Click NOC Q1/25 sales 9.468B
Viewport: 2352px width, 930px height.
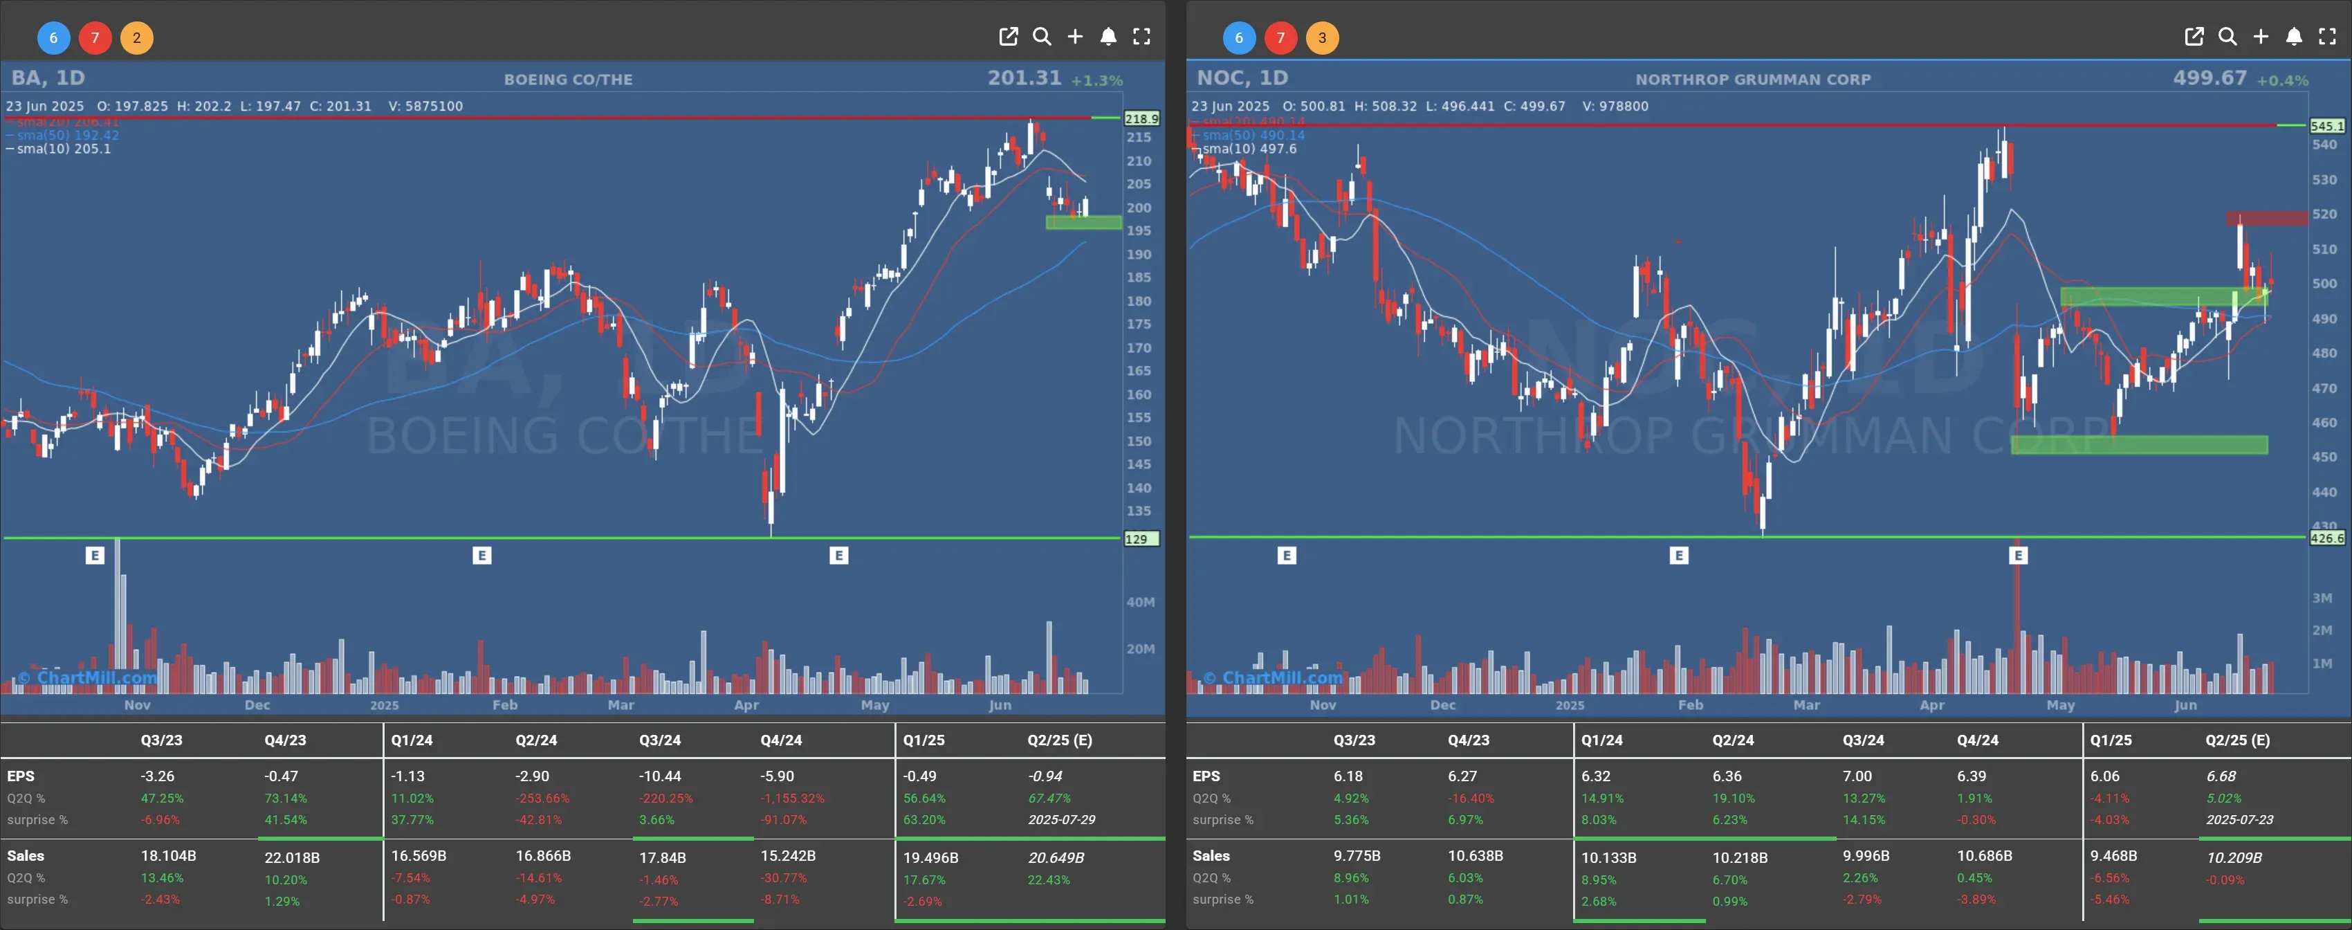2114,856
